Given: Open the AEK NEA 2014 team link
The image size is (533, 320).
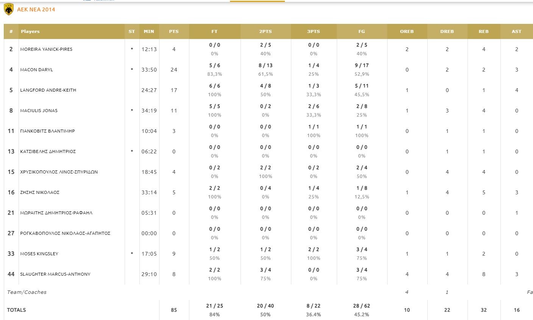Looking at the screenshot, I should 36,9.
